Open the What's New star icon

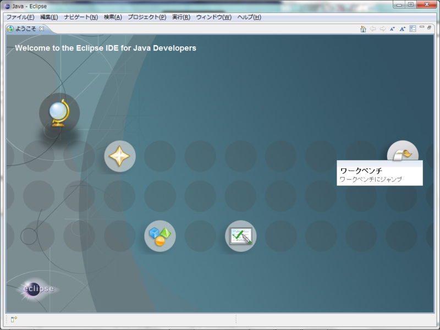point(120,156)
